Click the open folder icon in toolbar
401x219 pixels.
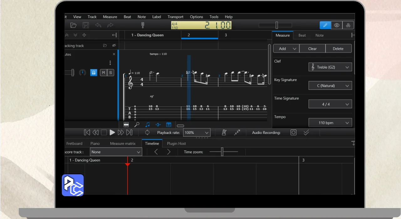click(73, 25)
